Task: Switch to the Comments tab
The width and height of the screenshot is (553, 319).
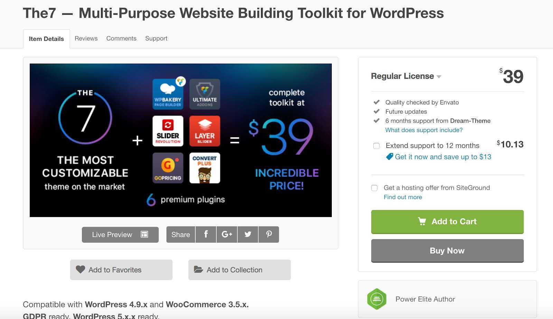Action: pos(121,38)
